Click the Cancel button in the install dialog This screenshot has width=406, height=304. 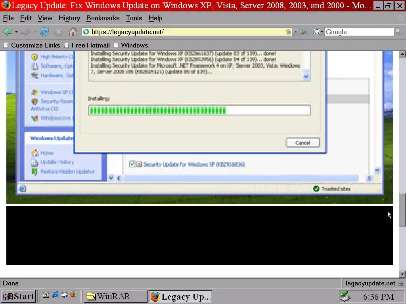[303, 142]
